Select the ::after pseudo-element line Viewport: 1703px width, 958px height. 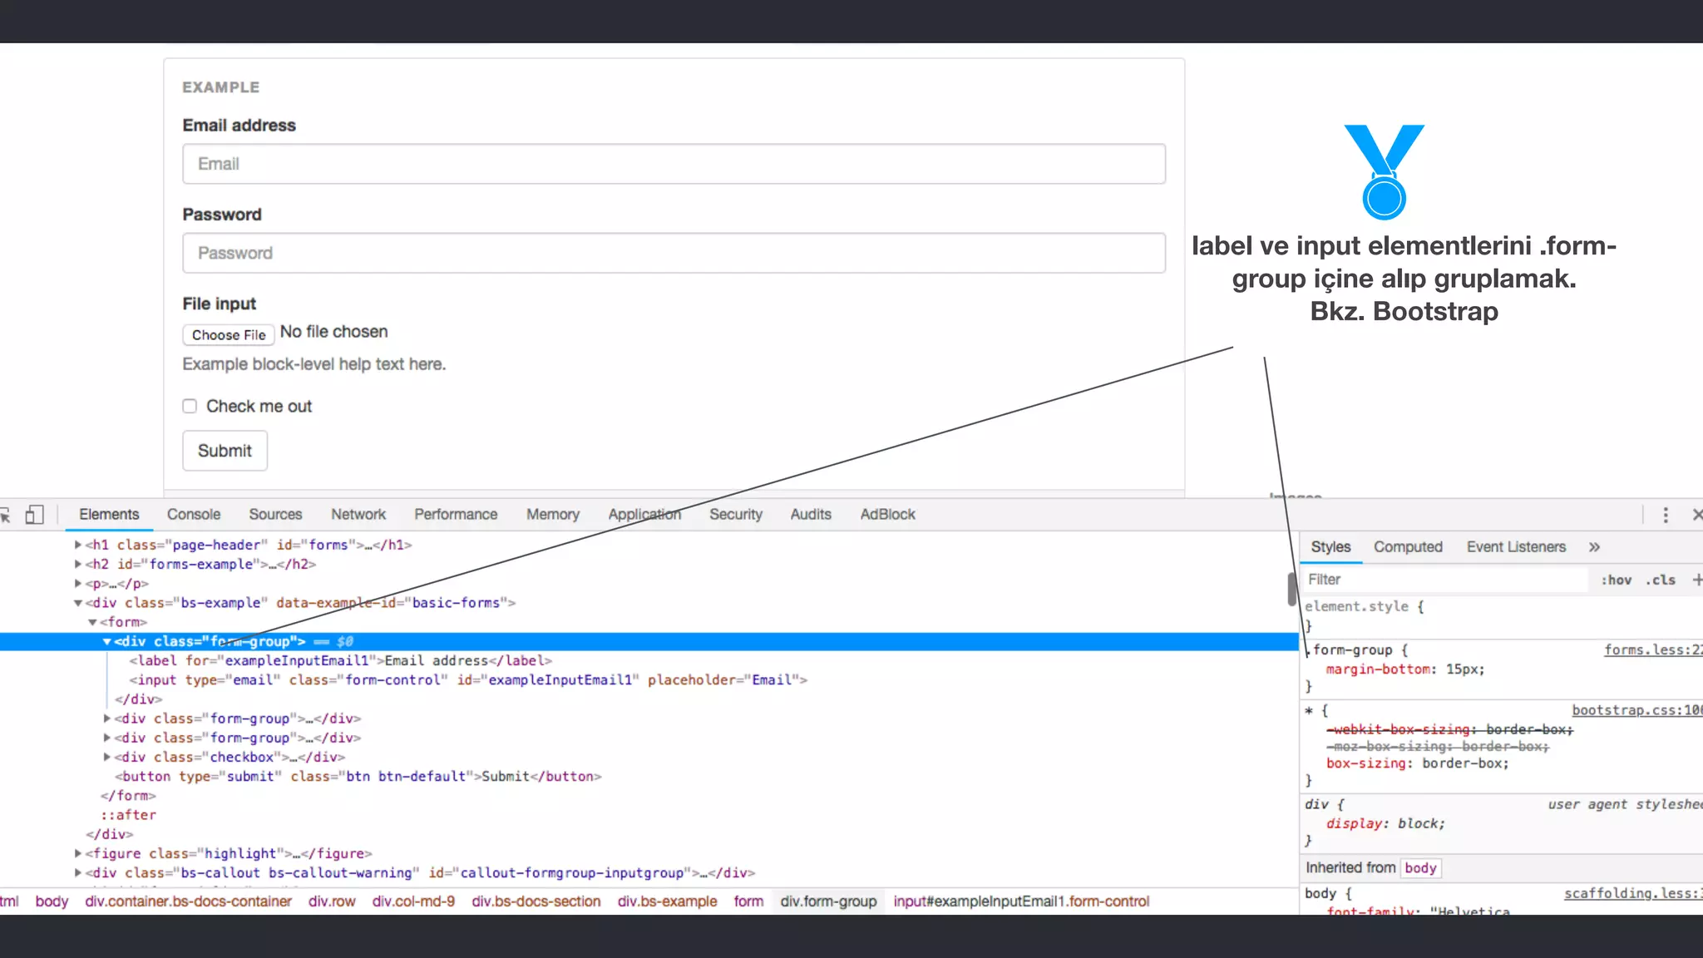(128, 815)
